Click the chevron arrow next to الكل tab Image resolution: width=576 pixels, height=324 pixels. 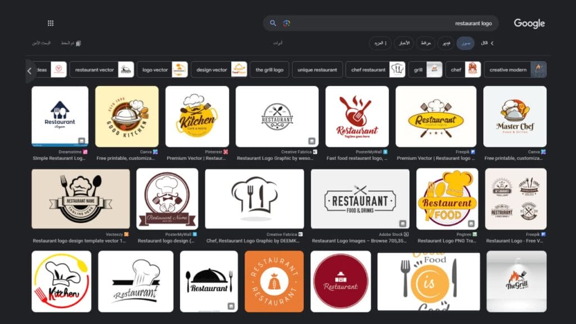coord(492,43)
